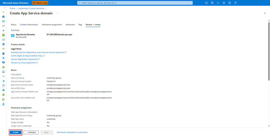270x137 pixels.
Task: Open the Security Center green shield icon
Action: (x=3, y=95)
